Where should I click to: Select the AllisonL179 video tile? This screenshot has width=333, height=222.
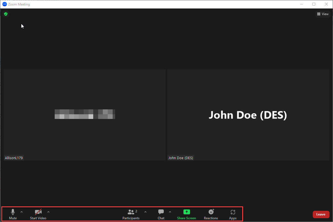(85, 115)
